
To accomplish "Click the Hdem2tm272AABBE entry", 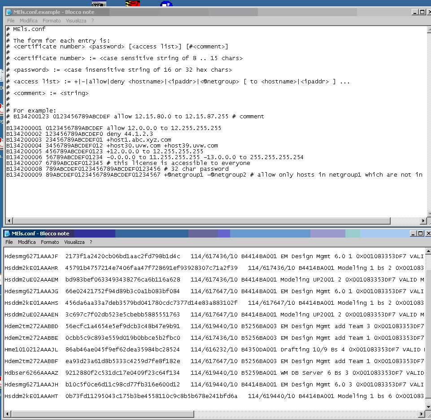I will (214, 338).
